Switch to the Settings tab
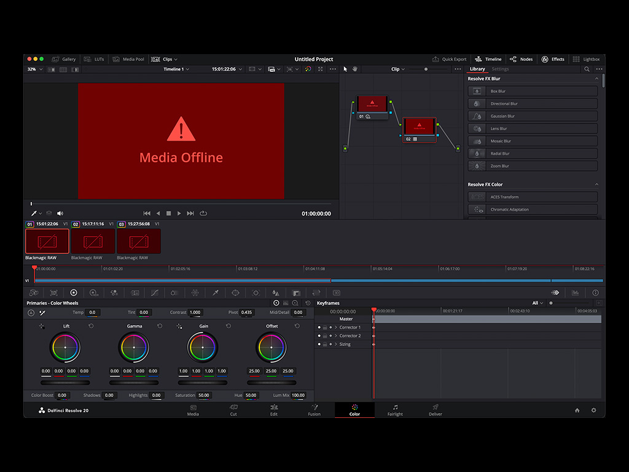The height and width of the screenshot is (472, 629). click(x=500, y=69)
